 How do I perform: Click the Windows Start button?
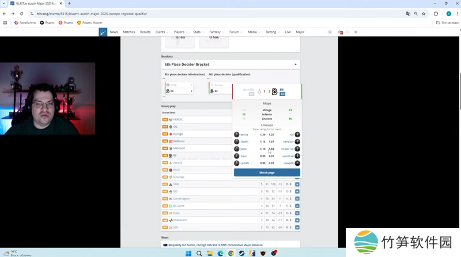click(x=188, y=253)
